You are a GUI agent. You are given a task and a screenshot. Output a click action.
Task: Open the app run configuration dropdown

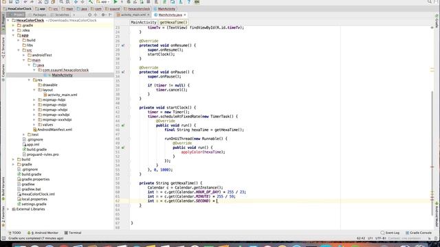102,1
